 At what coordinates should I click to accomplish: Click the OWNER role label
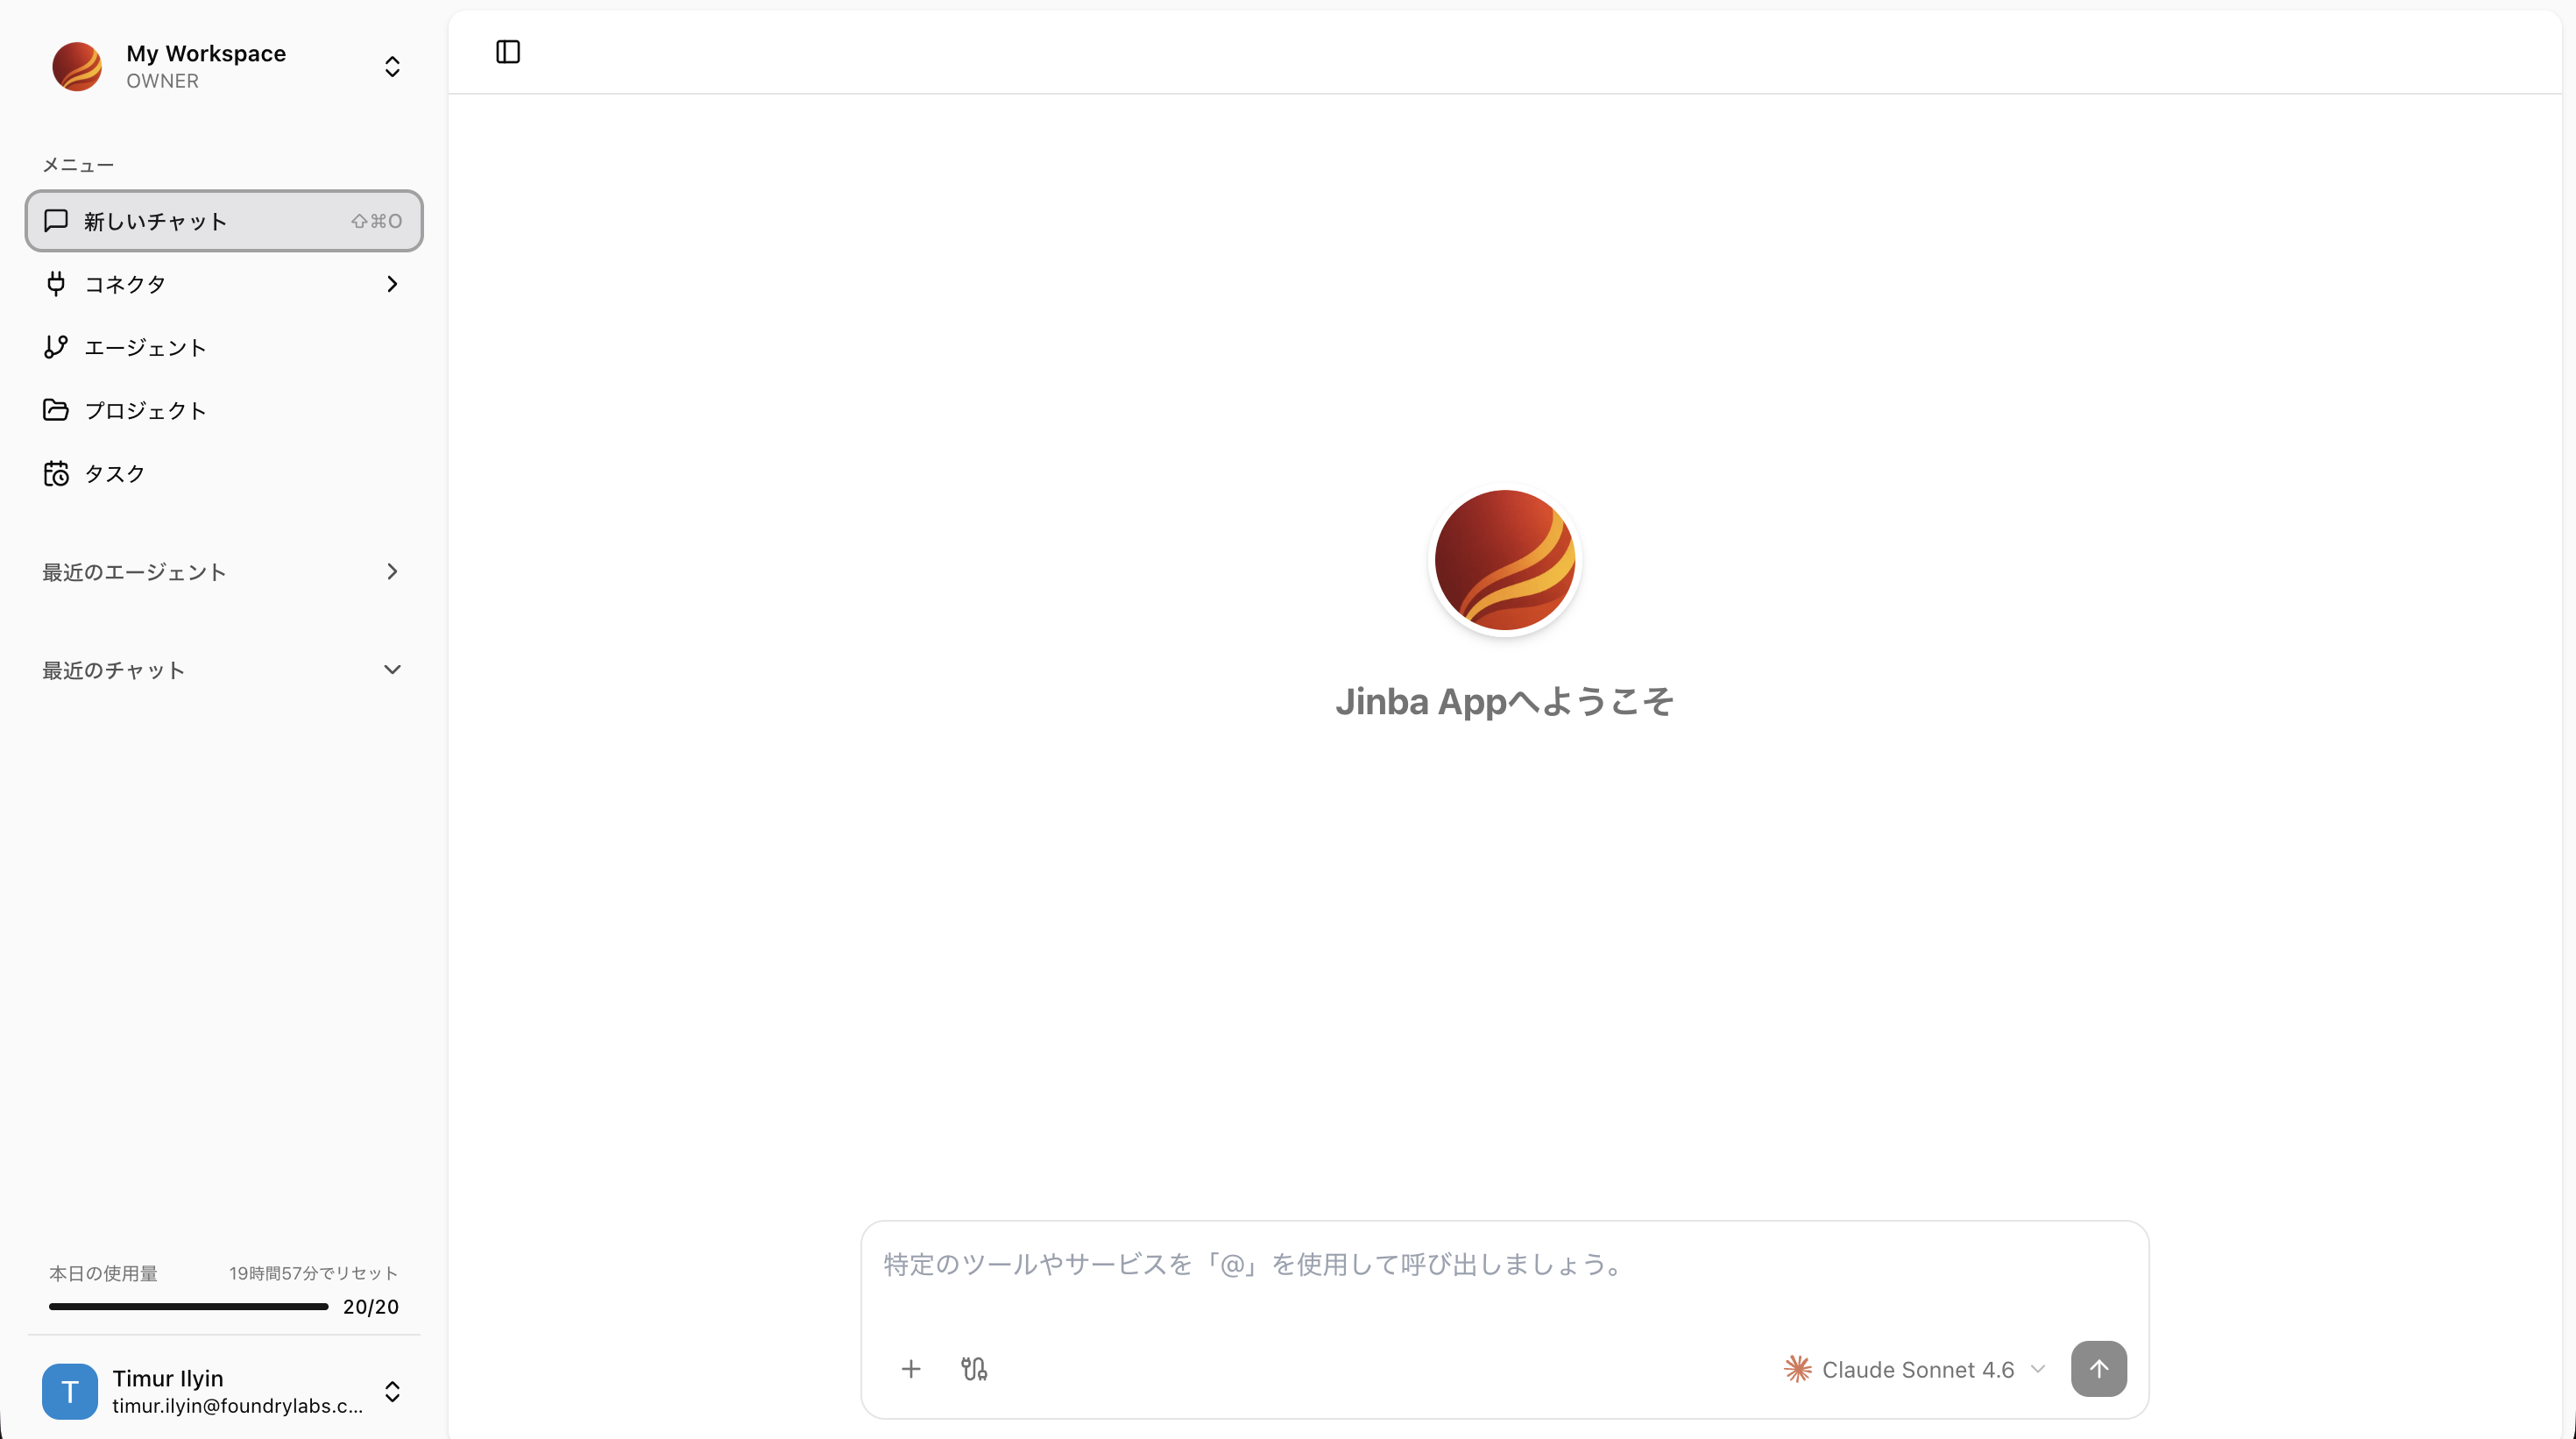point(162,81)
